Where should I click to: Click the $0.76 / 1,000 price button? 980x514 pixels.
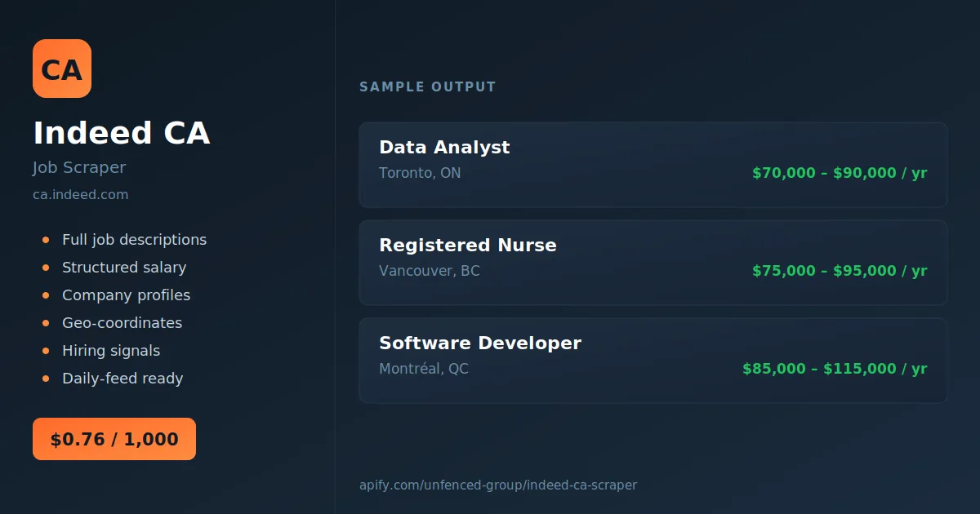tap(114, 439)
